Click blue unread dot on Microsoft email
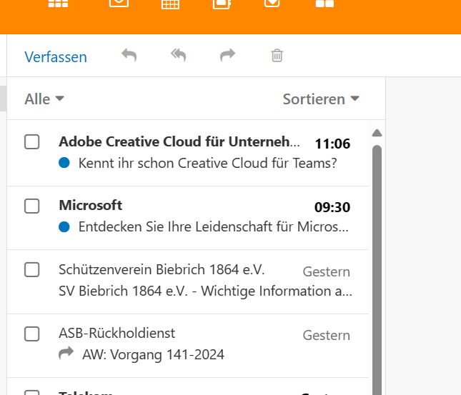The image size is (461, 395). pos(64,226)
